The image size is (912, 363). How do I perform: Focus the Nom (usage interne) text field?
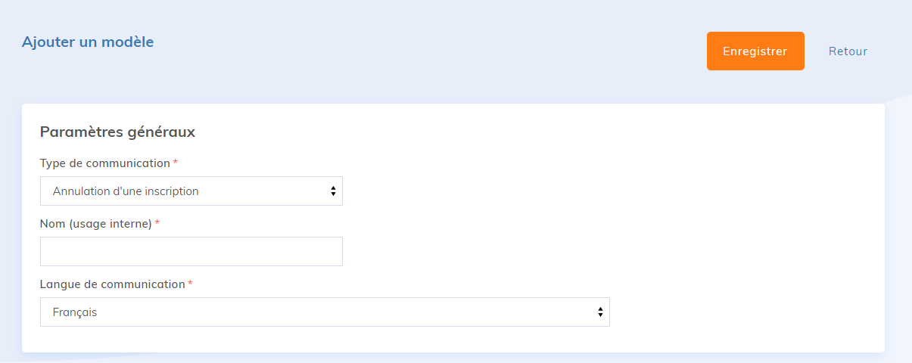191,252
